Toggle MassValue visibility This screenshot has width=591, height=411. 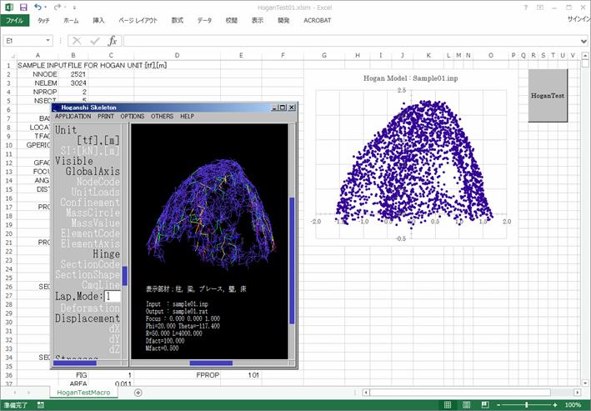click(96, 223)
